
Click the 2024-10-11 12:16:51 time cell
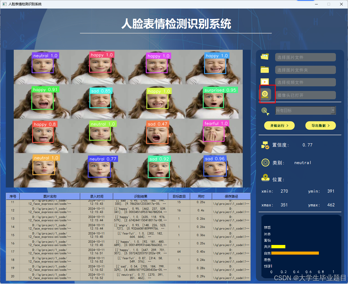pyautogui.click(x=96, y=252)
